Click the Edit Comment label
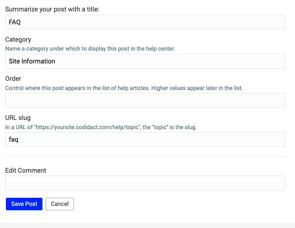 (25, 170)
